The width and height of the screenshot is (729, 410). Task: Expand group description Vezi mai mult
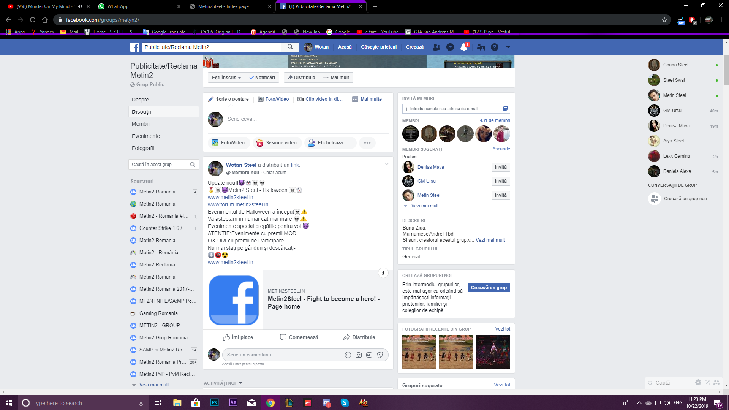point(490,240)
